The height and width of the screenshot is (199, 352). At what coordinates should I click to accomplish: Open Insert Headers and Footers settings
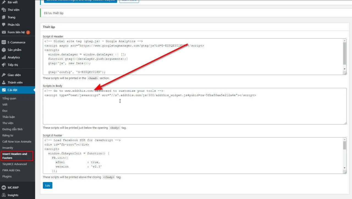17,156
